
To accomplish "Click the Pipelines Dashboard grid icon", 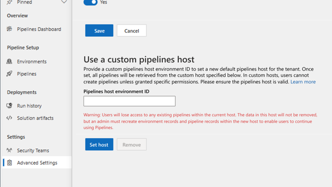I will point(9,29).
